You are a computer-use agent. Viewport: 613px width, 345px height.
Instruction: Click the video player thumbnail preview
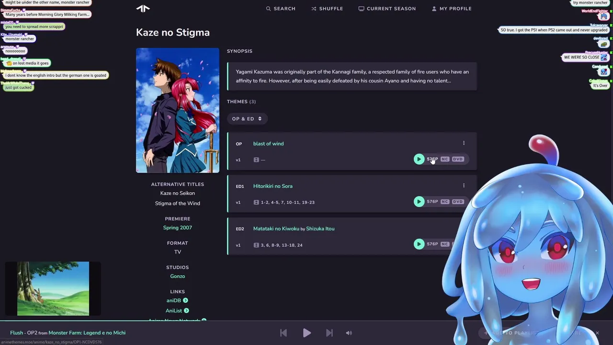pos(53,288)
